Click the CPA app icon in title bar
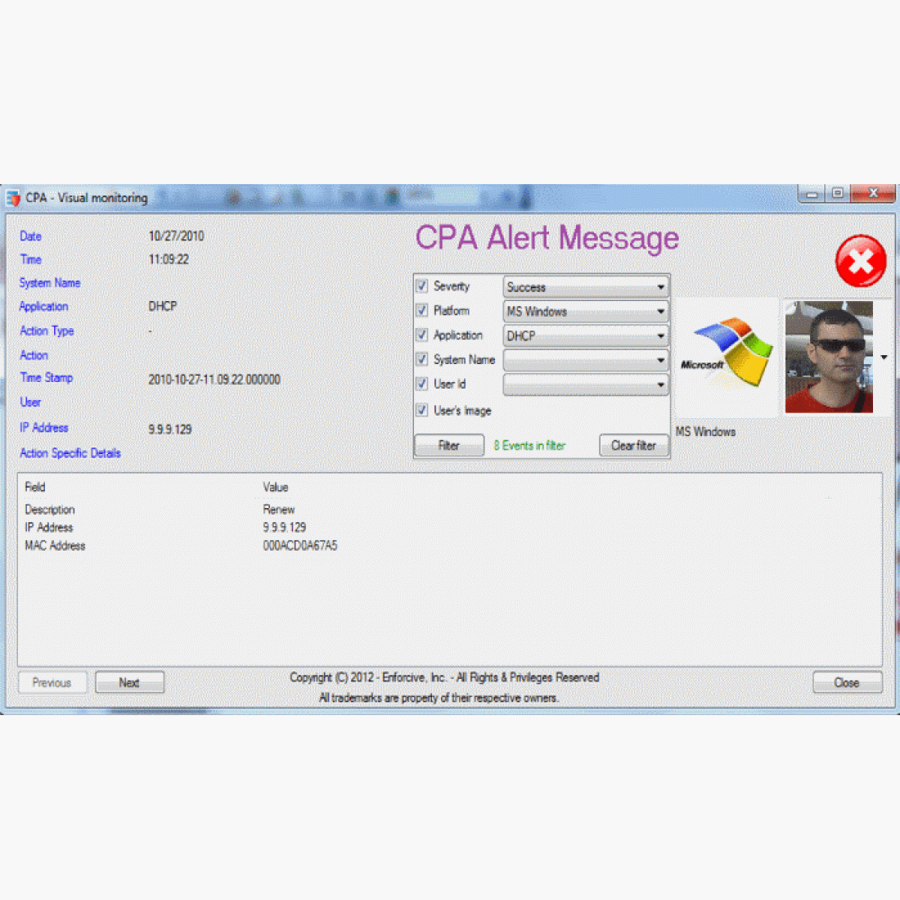The image size is (900, 900). (13, 198)
